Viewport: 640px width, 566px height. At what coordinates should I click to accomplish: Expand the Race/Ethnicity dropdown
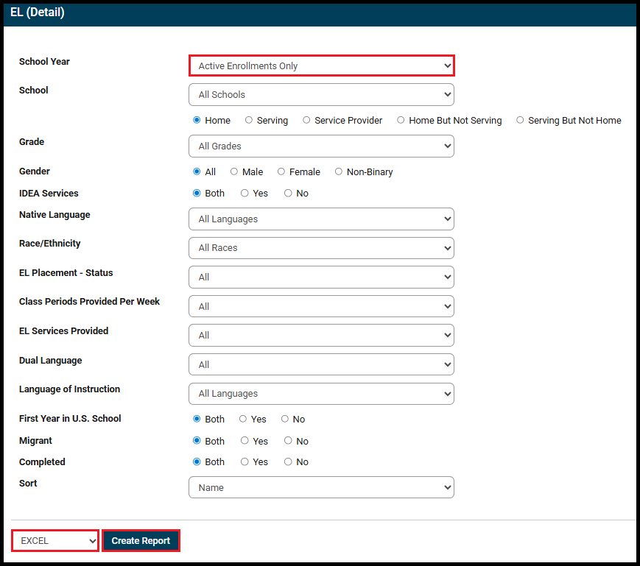[321, 247]
